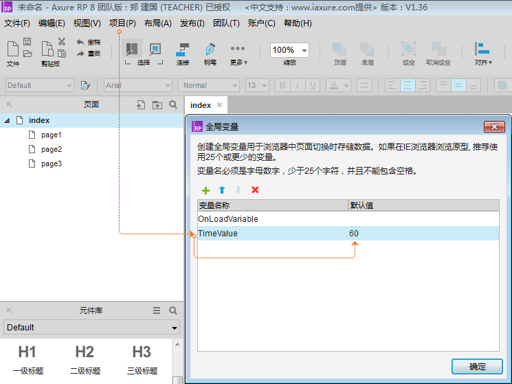Open the 项目(P) menu
Screen dimensions: 512x384
[122, 23]
